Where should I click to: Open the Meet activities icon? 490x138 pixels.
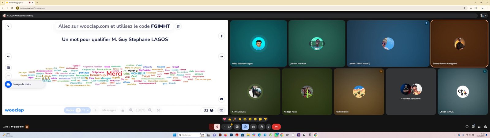(x=479, y=127)
